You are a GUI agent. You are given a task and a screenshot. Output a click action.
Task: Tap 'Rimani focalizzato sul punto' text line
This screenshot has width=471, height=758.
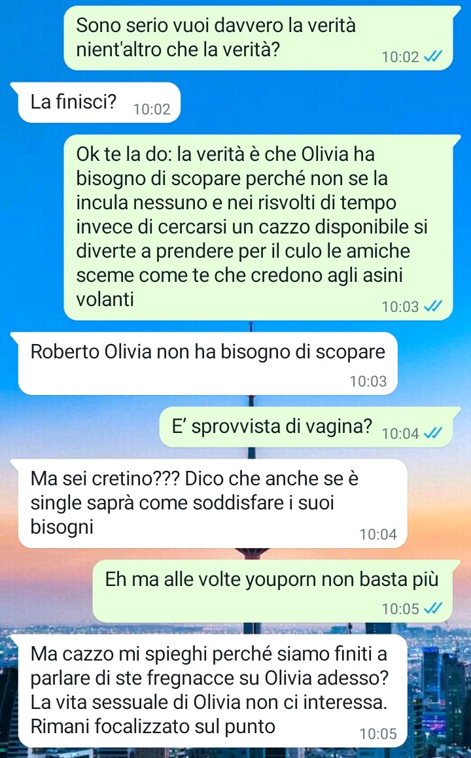[x=153, y=726]
